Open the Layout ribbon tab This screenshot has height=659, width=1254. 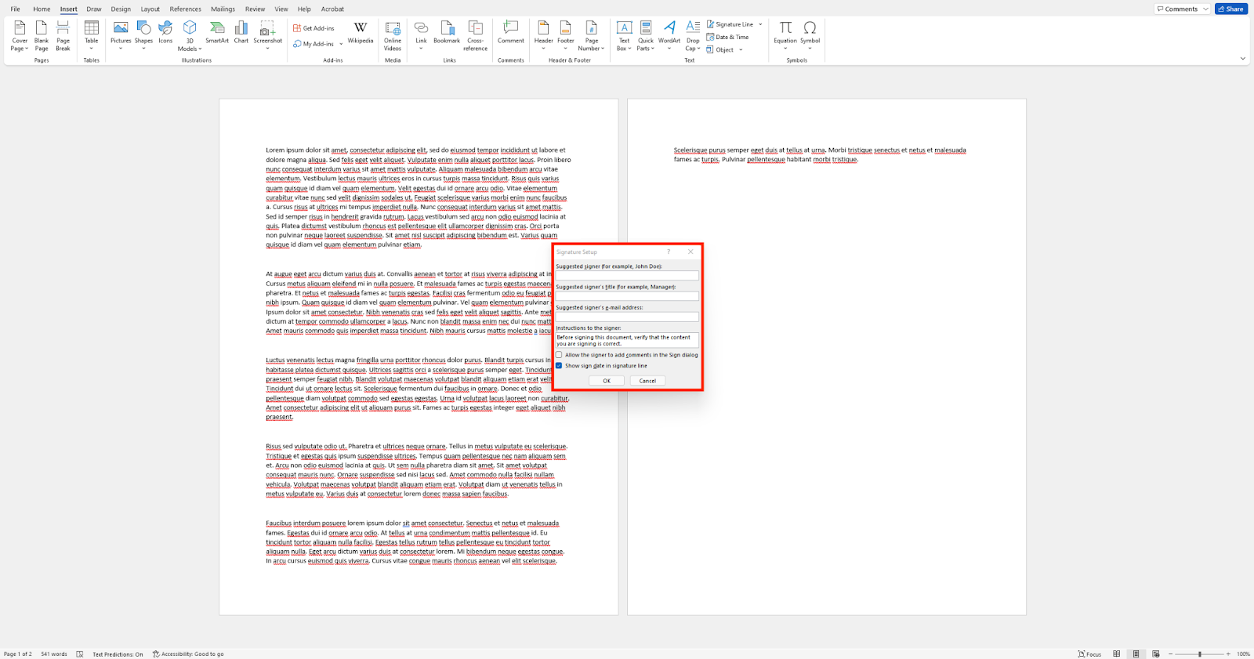tap(150, 9)
